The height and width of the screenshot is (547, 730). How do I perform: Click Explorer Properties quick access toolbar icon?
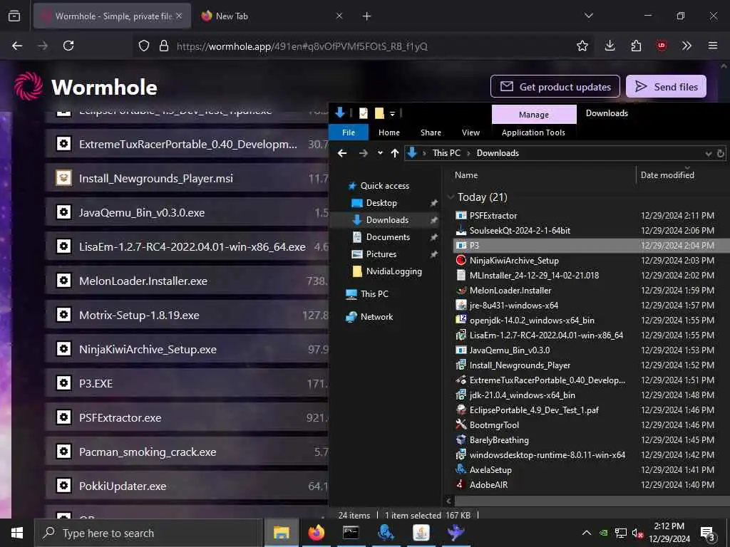click(364, 113)
